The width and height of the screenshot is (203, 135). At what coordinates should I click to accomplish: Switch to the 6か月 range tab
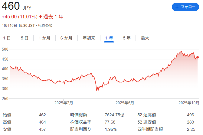pos(67,38)
